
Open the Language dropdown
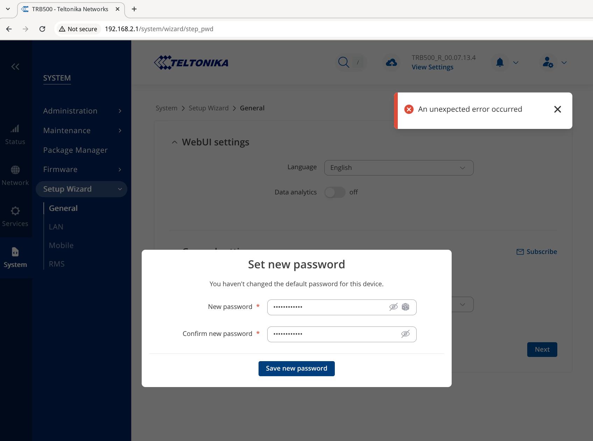[x=399, y=168]
